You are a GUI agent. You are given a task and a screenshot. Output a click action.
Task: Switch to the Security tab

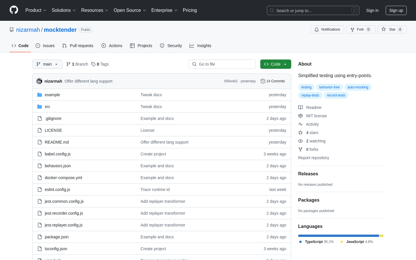pyautogui.click(x=171, y=46)
